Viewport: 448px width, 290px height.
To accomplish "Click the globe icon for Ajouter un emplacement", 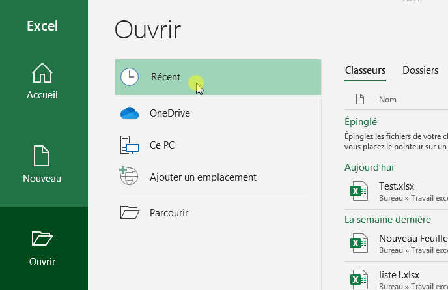I will click(130, 177).
